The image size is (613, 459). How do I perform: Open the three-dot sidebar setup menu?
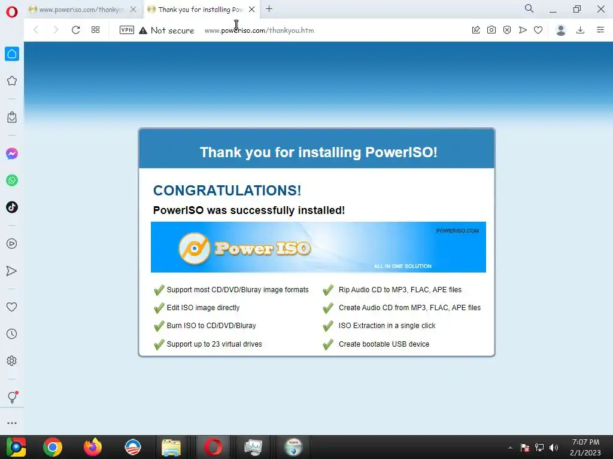click(12, 423)
